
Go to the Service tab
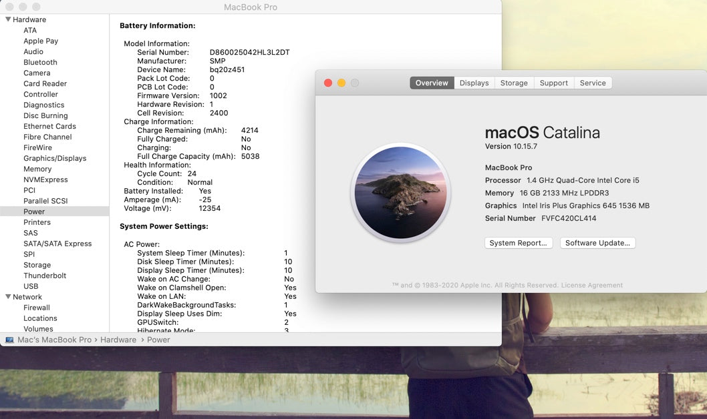click(x=593, y=83)
